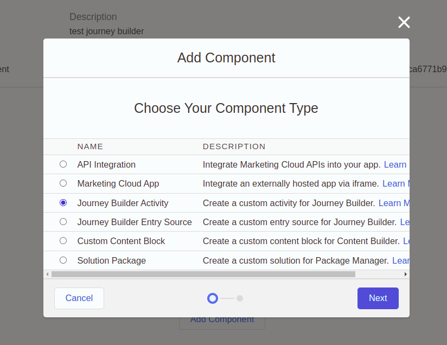Choose the Custom Content Block radio button
Screen dimensions: 447x345
click(63, 241)
